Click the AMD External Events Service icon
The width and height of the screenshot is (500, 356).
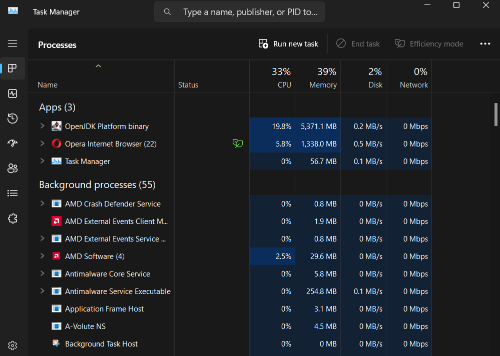click(x=57, y=238)
